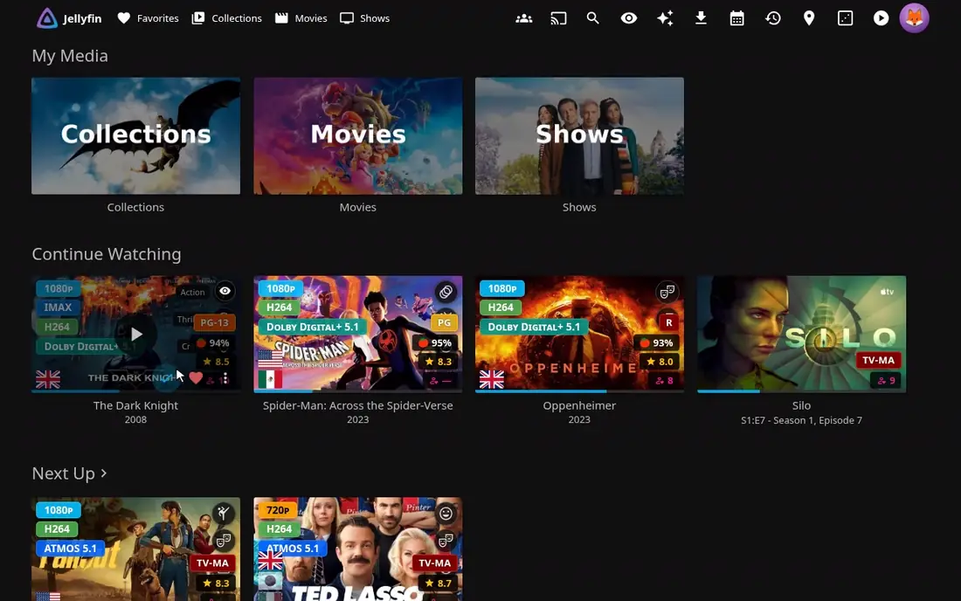
Task: Click Spider-Man: Across the Spider-Verse title
Action: [358, 405]
